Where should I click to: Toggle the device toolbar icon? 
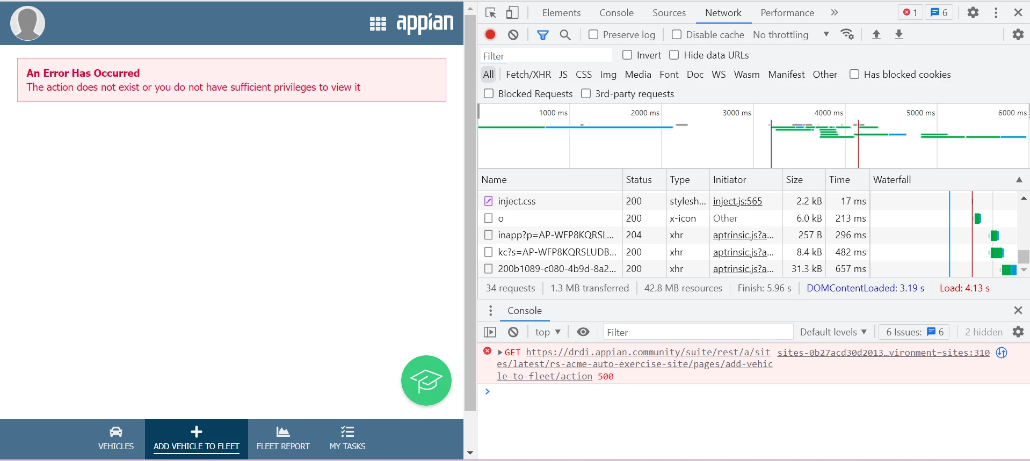tap(513, 13)
